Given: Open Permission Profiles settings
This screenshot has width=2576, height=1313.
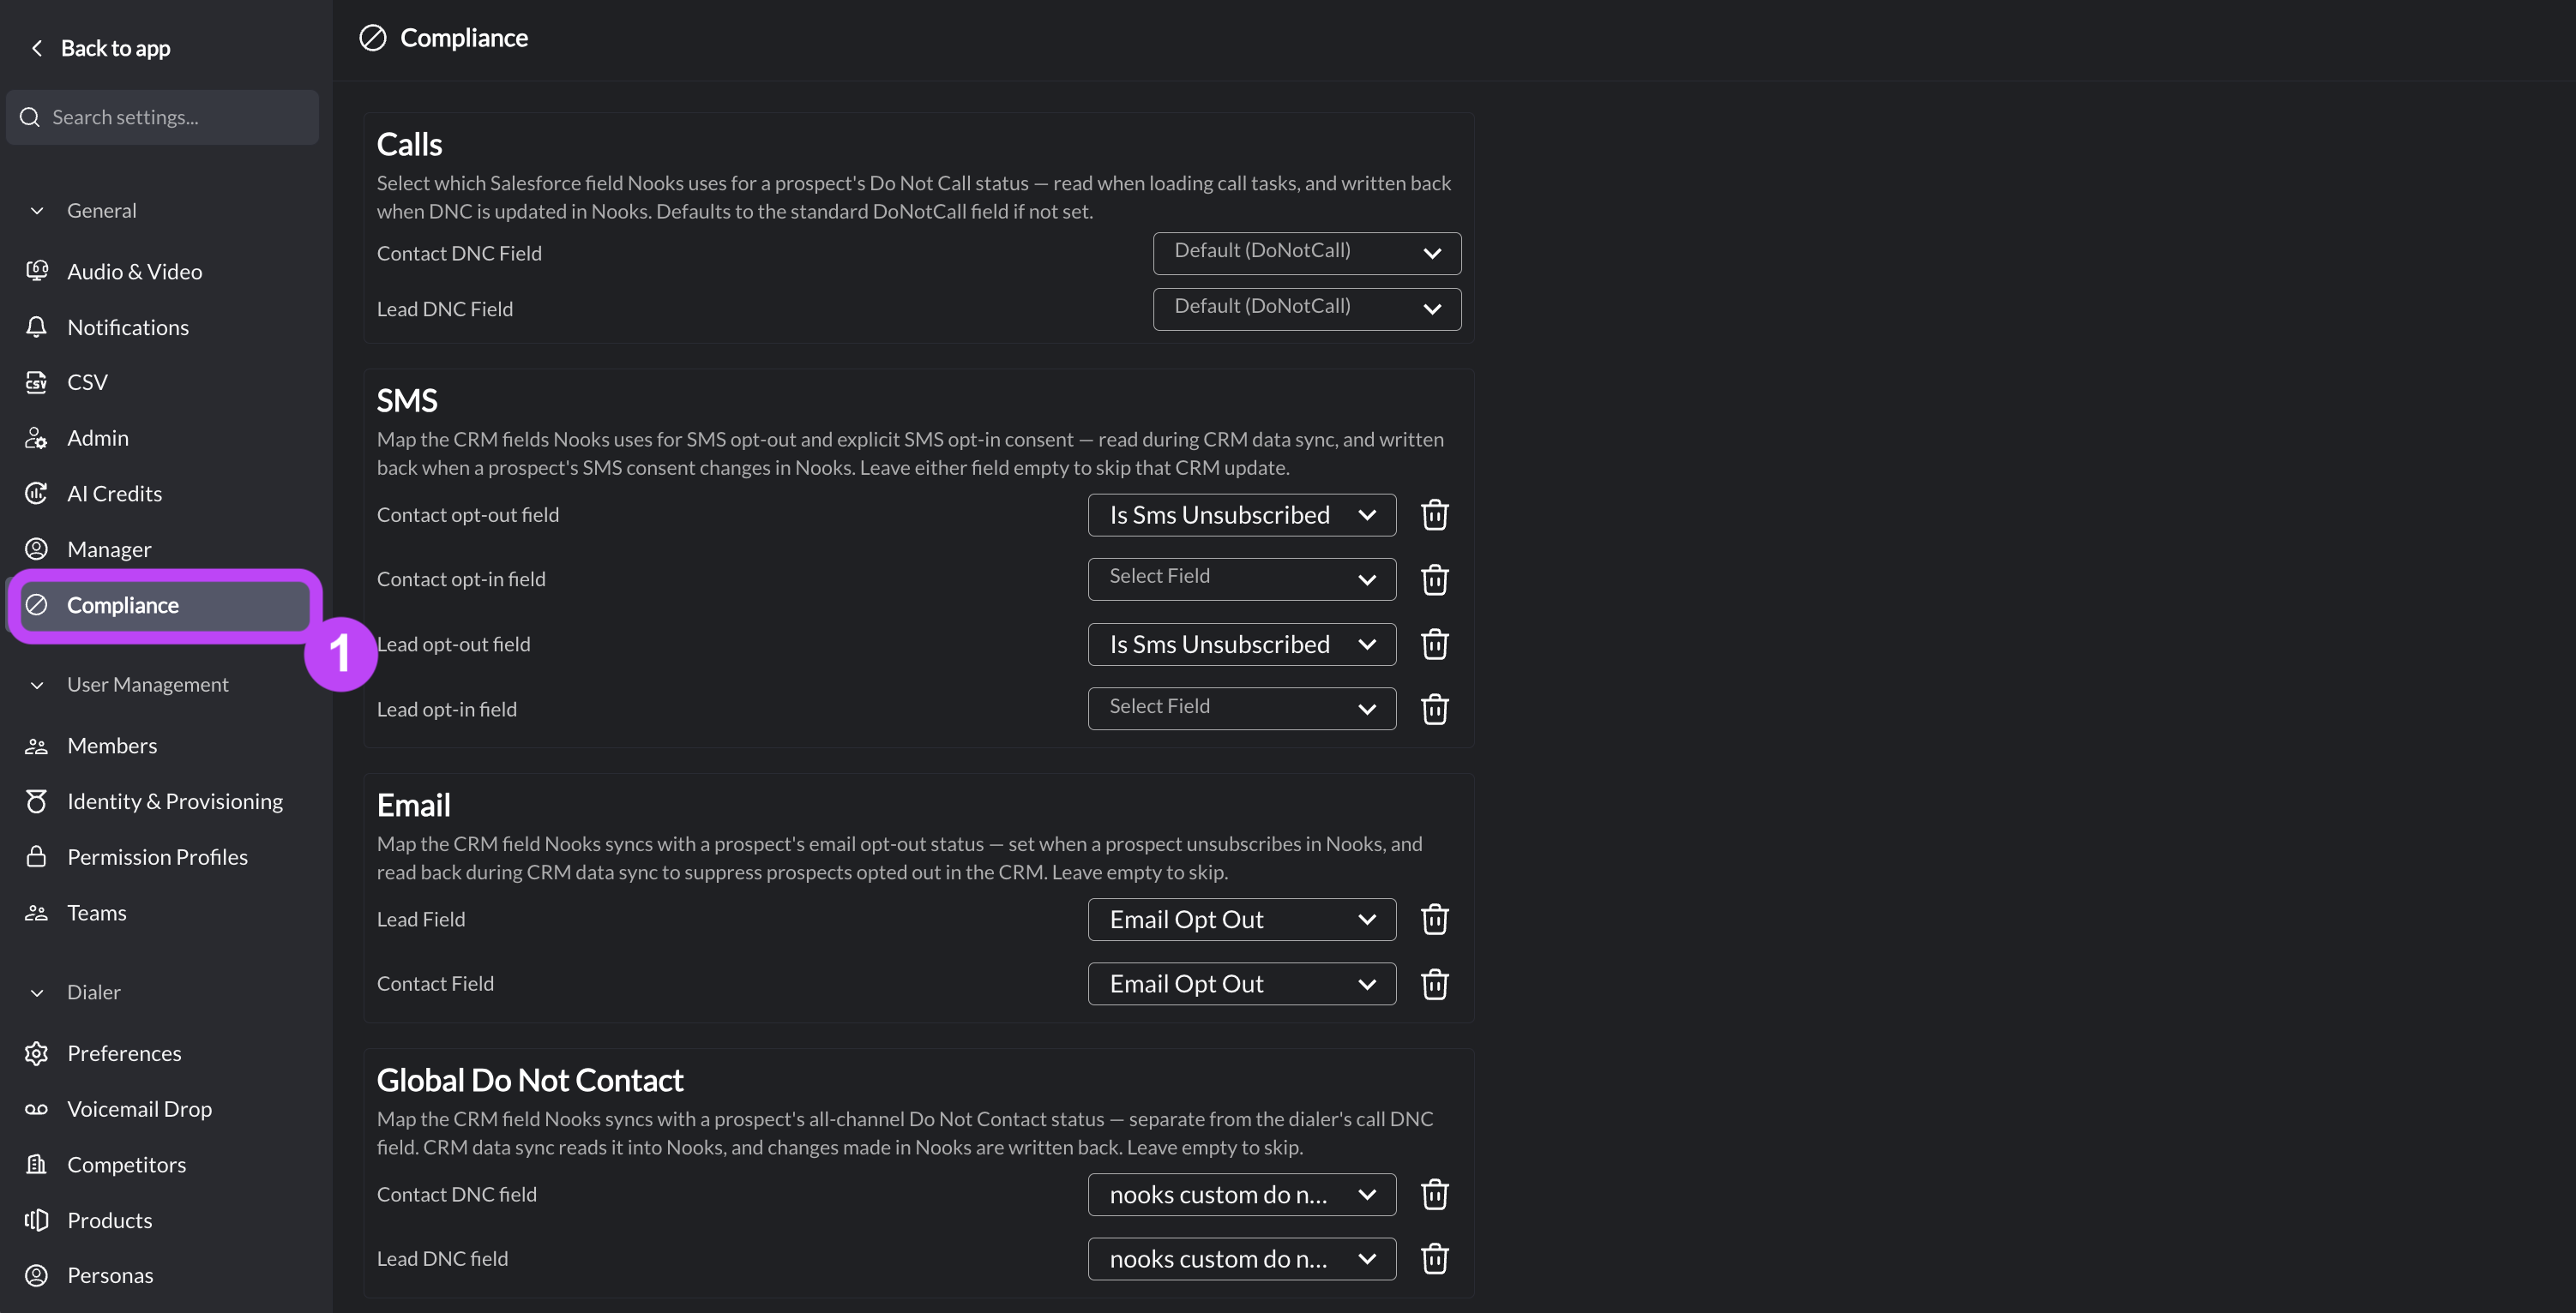Looking at the screenshot, I should [157, 856].
